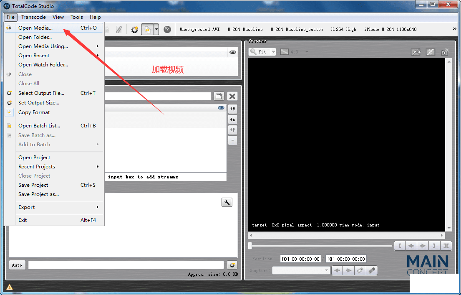Click the magnifier Fit zoom icon
The image size is (461, 295).
click(x=253, y=52)
